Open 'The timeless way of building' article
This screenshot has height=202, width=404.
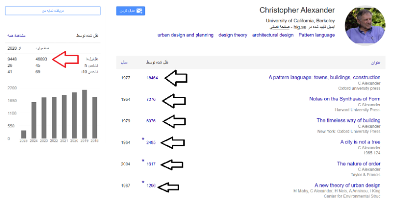pyautogui.click(x=349, y=120)
